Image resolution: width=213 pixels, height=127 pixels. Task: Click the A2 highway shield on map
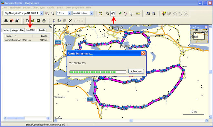90,100
